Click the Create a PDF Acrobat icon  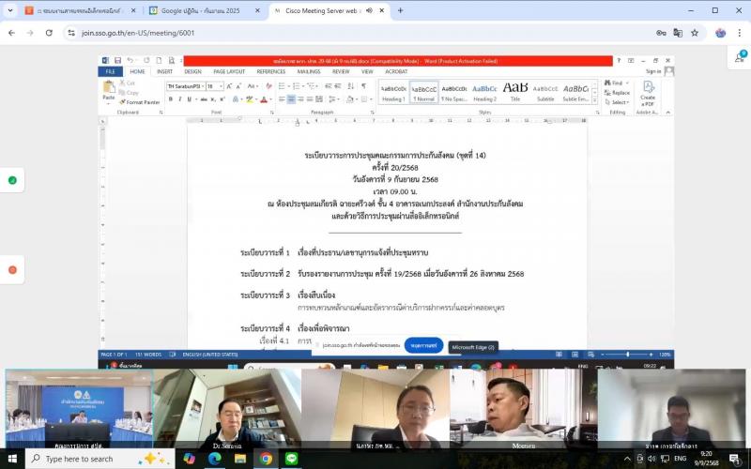pos(648,93)
